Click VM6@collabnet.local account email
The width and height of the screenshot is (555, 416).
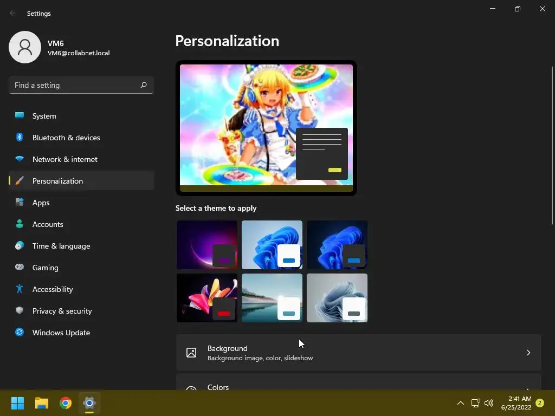[79, 53]
